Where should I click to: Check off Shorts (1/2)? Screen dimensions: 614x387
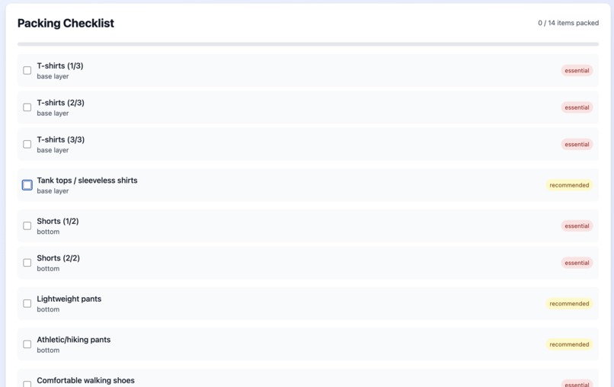(27, 225)
